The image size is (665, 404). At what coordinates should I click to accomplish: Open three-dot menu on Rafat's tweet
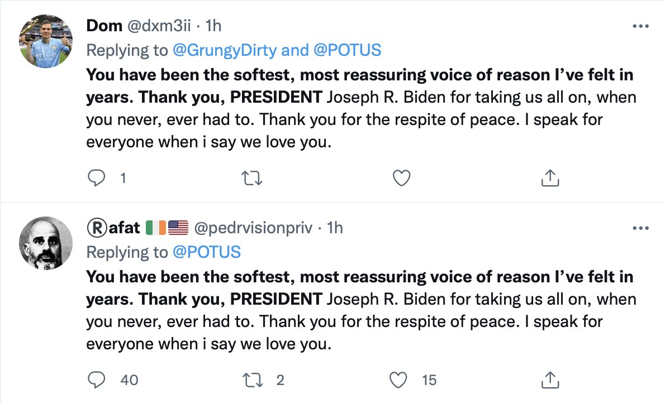[640, 228]
